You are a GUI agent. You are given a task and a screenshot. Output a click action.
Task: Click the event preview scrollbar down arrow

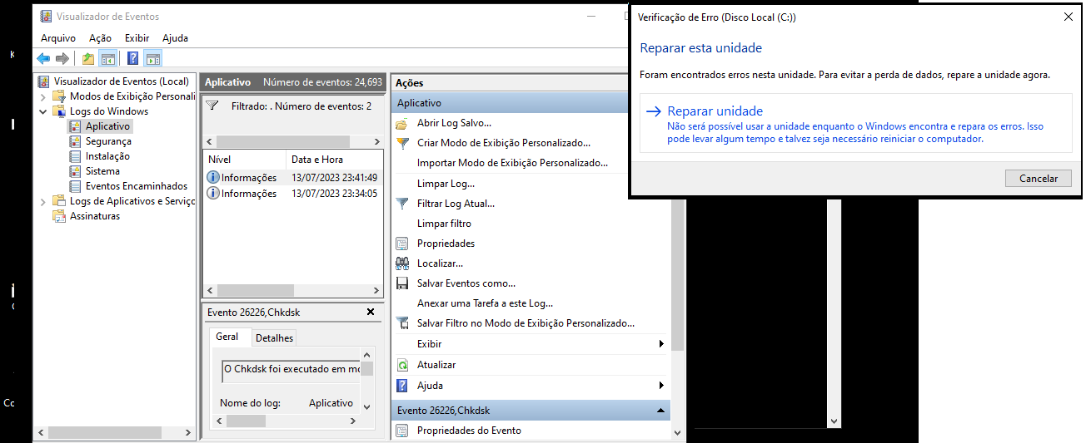tap(367, 406)
